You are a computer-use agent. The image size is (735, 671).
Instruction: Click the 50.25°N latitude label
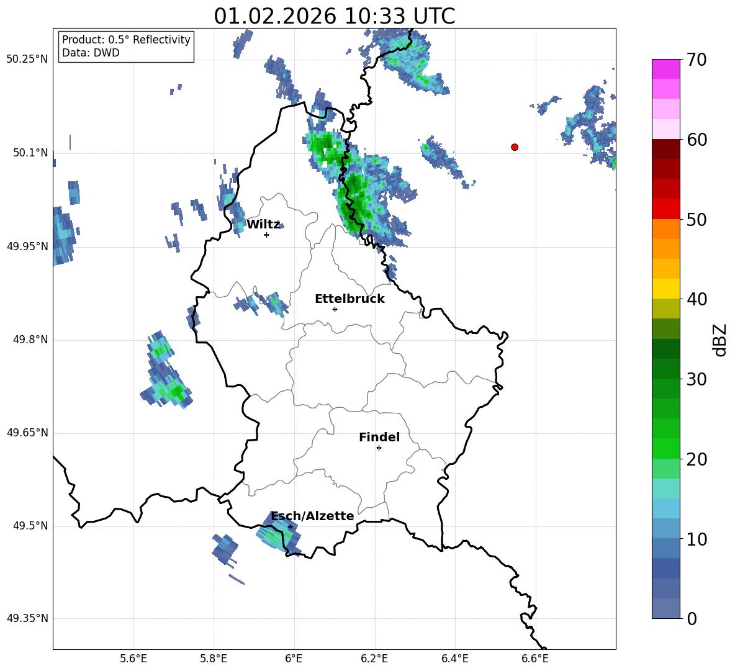tap(27, 60)
